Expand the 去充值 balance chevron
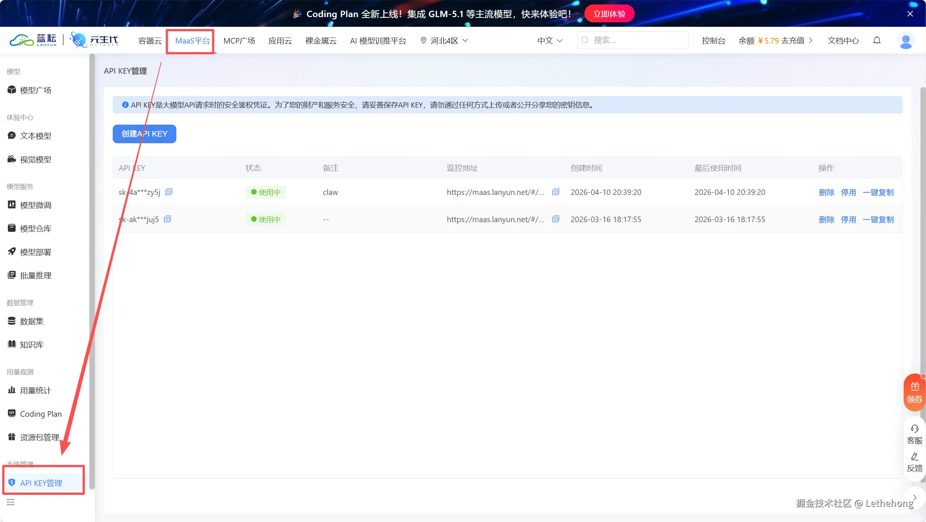This screenshot has width=926, height=522. 811,41
